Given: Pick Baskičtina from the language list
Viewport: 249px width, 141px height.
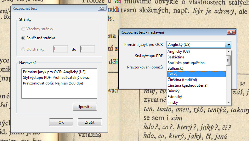Looking at the screenshot, I should point(196,57).
